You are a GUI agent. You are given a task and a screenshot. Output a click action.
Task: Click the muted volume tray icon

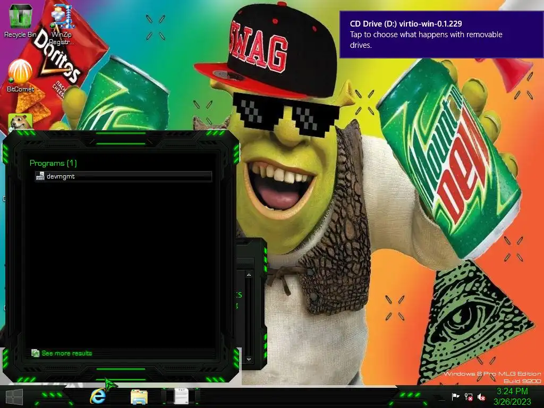pyautogui.click(x=481, y=397)
